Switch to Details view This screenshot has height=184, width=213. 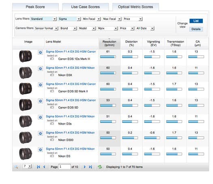[x=196, y=29]
